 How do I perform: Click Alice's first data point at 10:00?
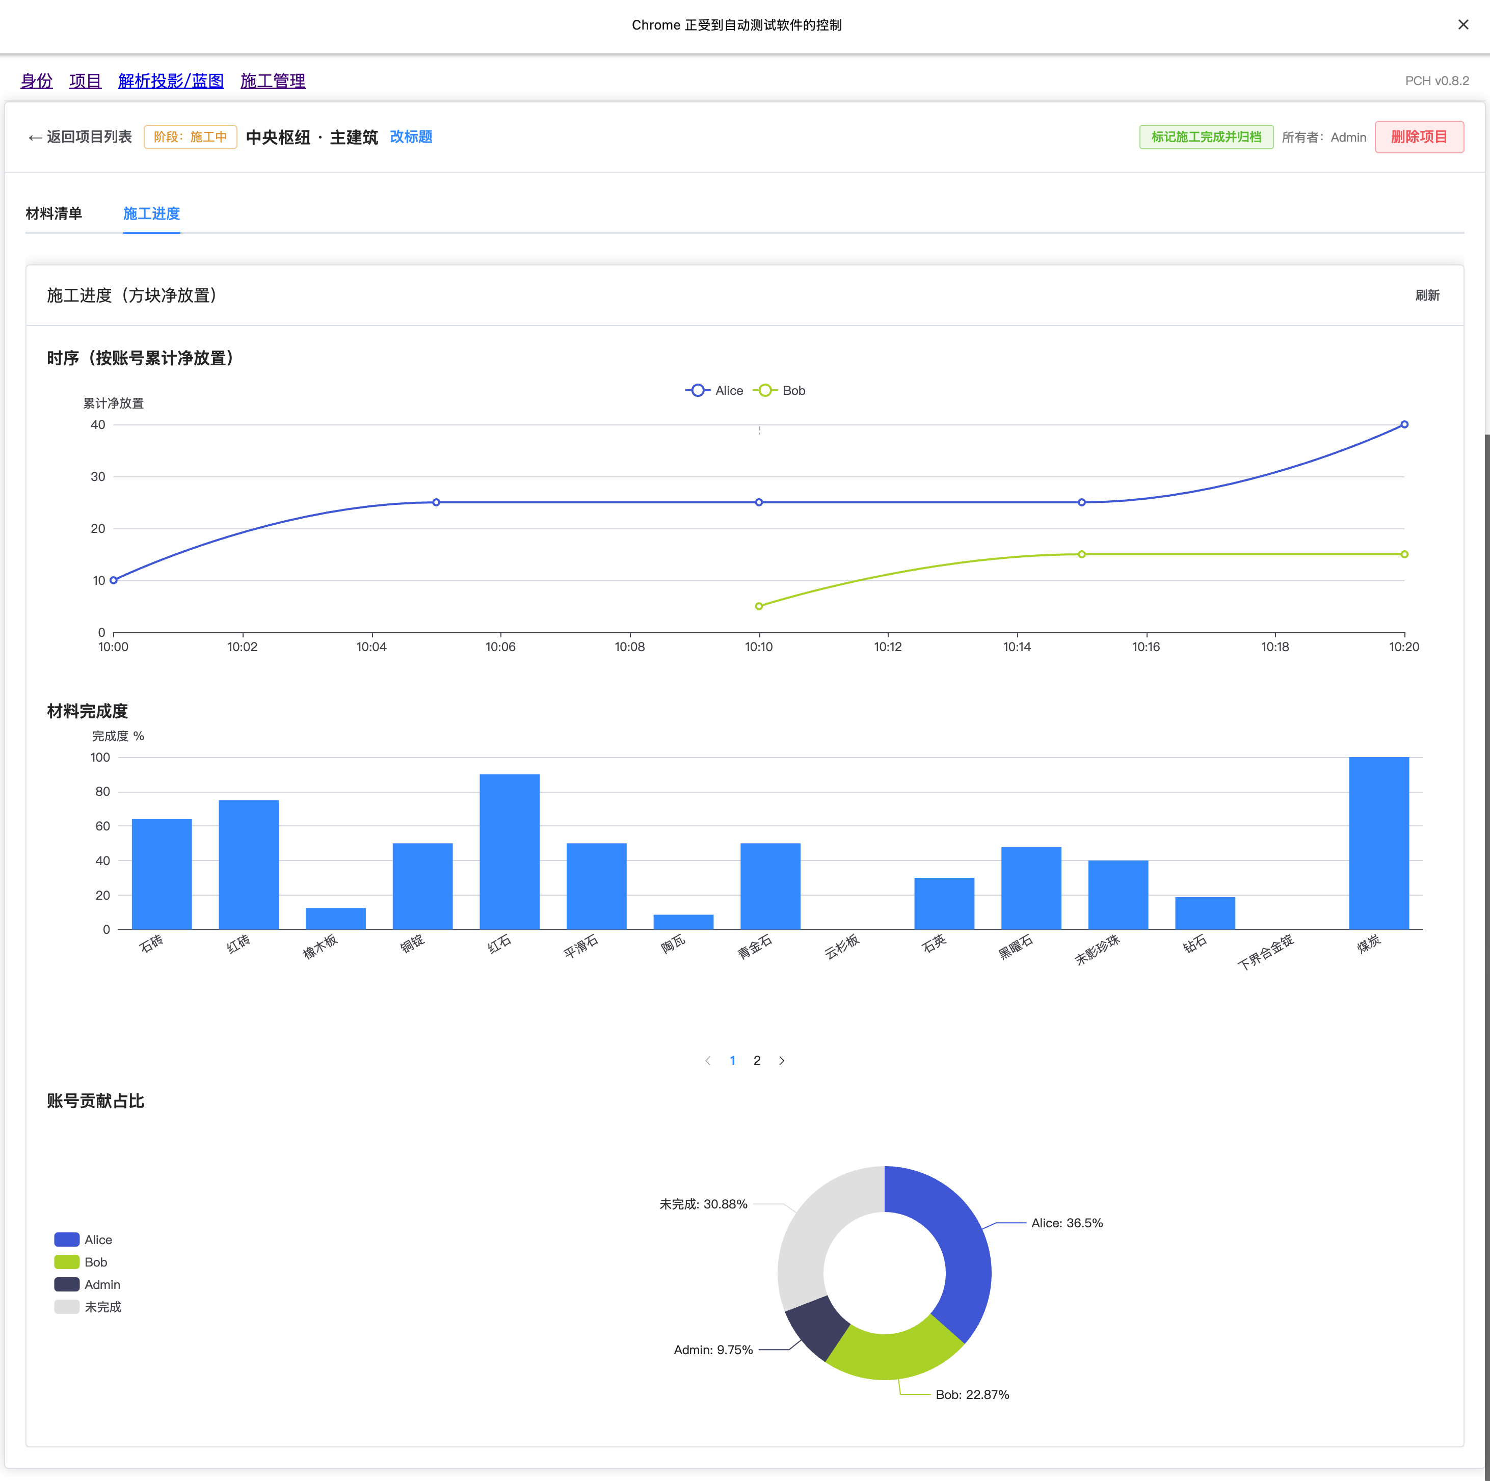tap(113, 580)
